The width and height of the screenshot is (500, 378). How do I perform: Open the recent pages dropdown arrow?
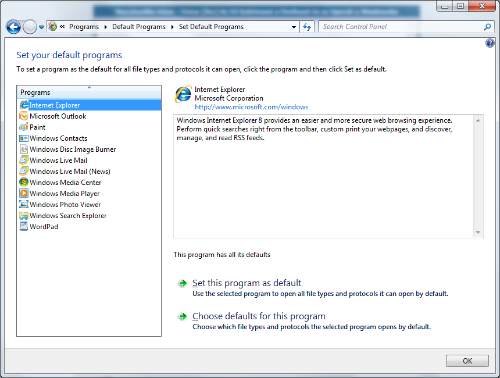(41, 27)
